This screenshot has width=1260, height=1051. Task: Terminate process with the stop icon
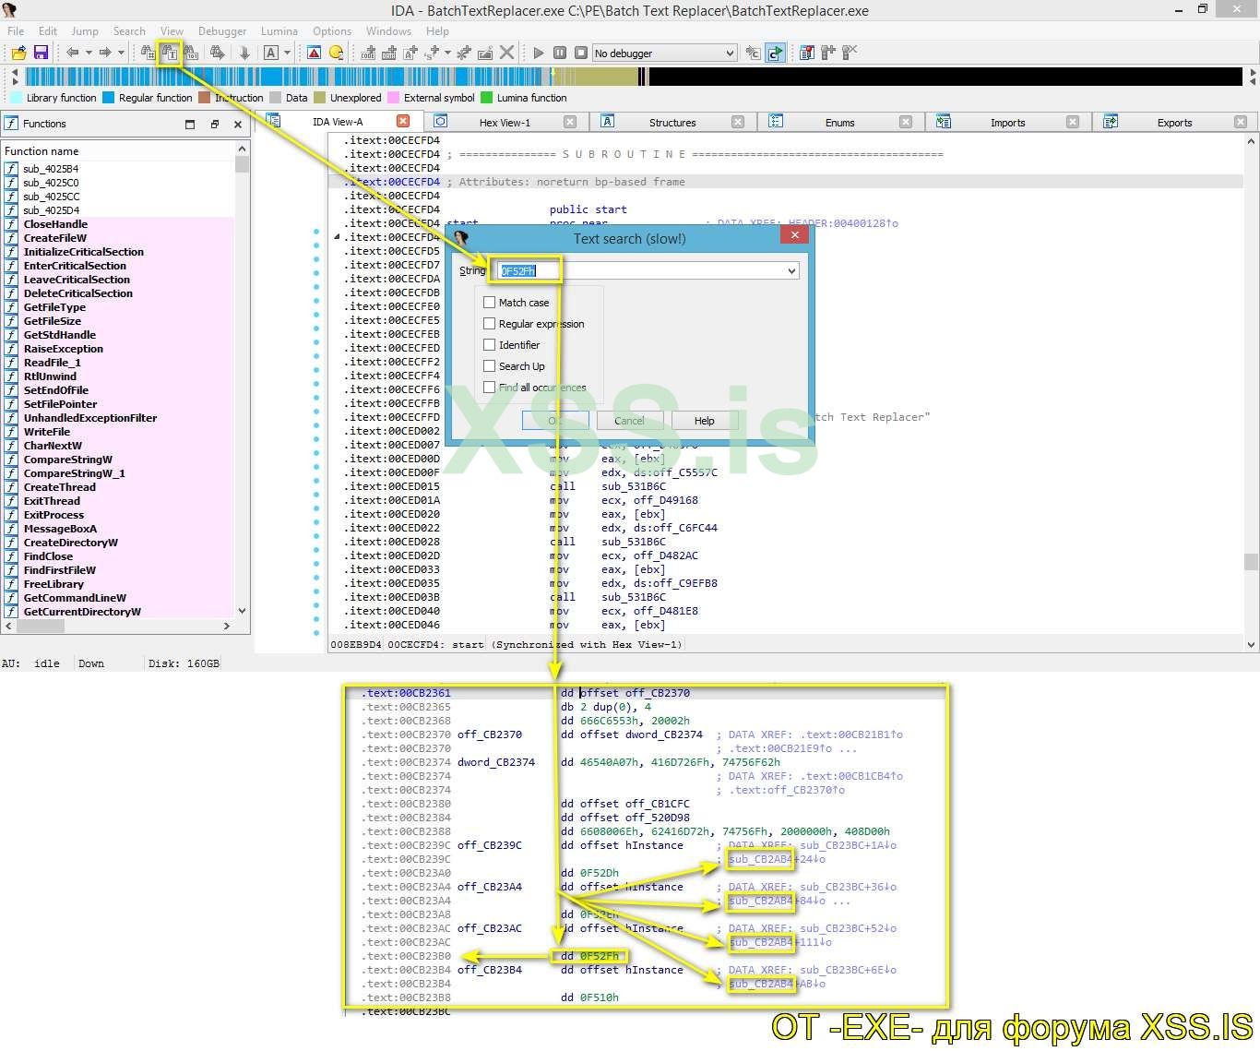click(x=581, y=53)
